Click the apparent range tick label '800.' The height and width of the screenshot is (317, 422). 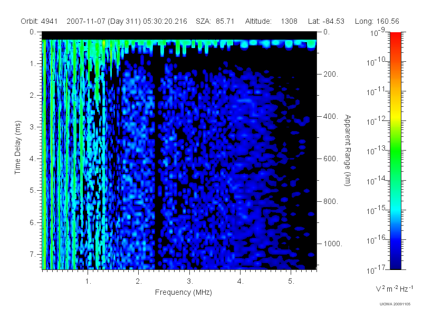(331, 201)
